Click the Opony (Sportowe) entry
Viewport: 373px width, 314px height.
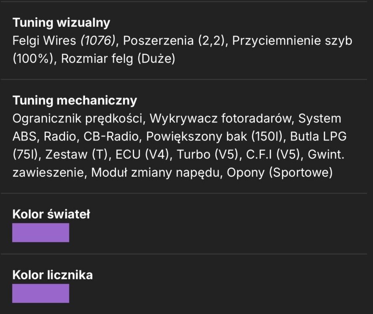pos(280,172)
